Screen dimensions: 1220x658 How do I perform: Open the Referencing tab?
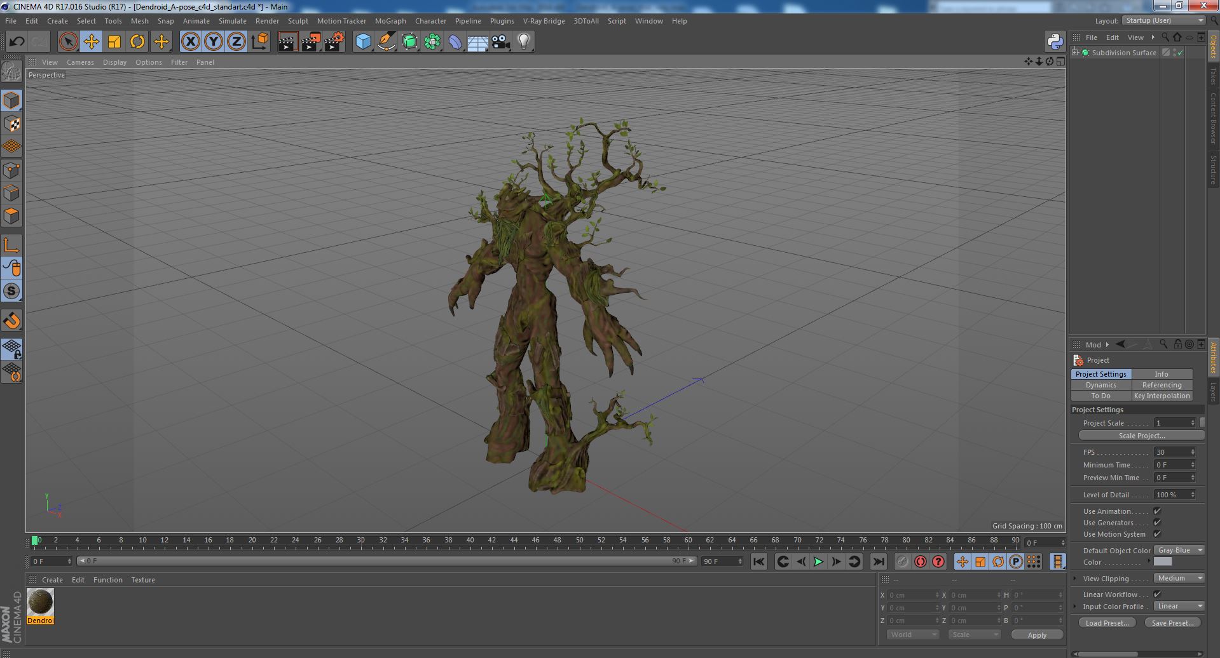1162,385
